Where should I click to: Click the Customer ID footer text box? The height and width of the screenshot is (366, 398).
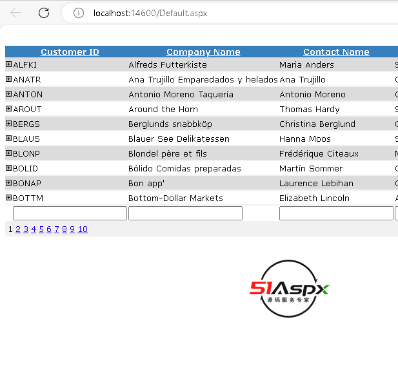pos(70,213)
